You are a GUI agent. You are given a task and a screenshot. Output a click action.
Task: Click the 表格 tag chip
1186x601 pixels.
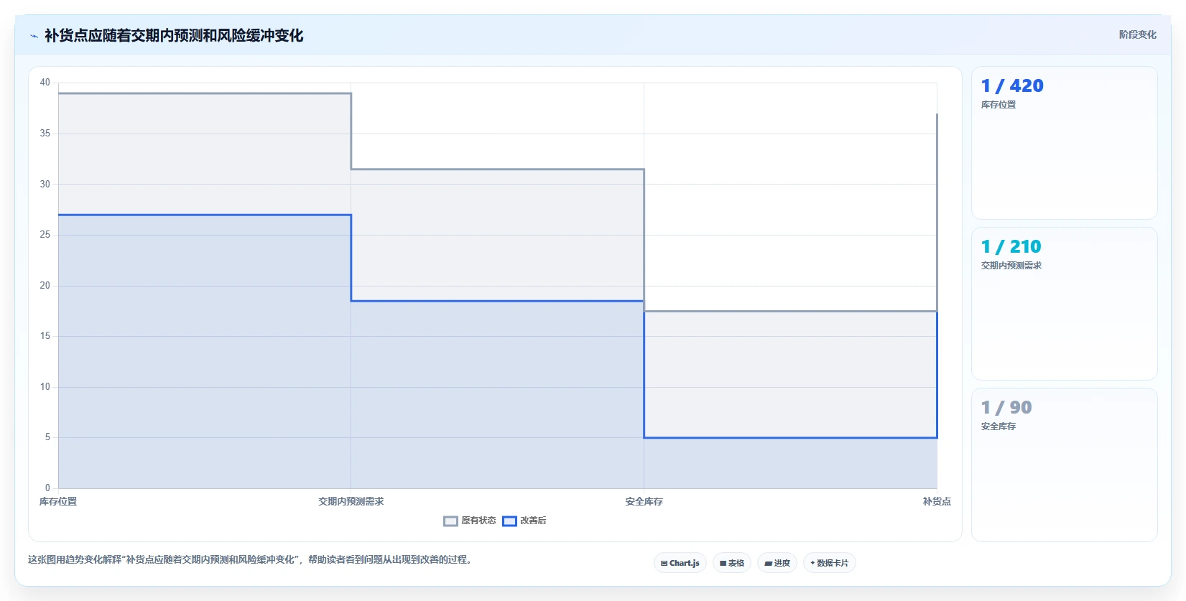pyautogui.click(x=732, y=563)
